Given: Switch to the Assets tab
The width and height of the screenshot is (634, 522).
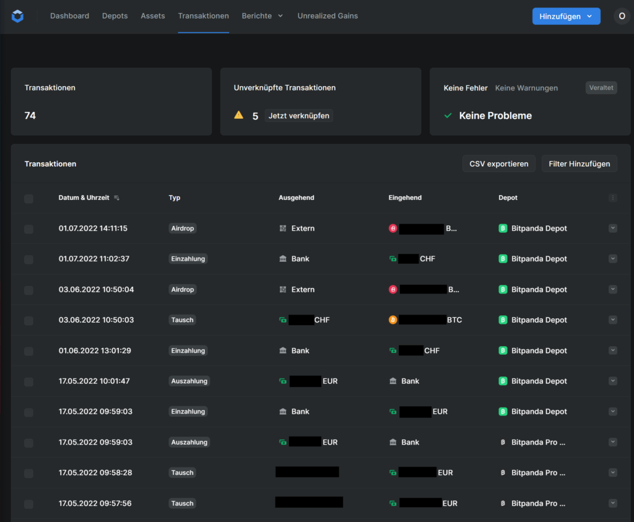Looking at the screenshot, I should coord(153,15).
